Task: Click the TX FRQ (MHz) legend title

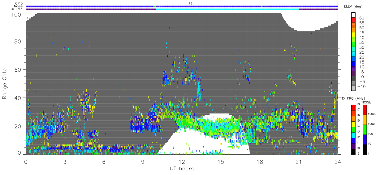Action: coord(353,98)
